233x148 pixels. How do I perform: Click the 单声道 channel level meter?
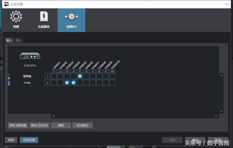(9, 76)
